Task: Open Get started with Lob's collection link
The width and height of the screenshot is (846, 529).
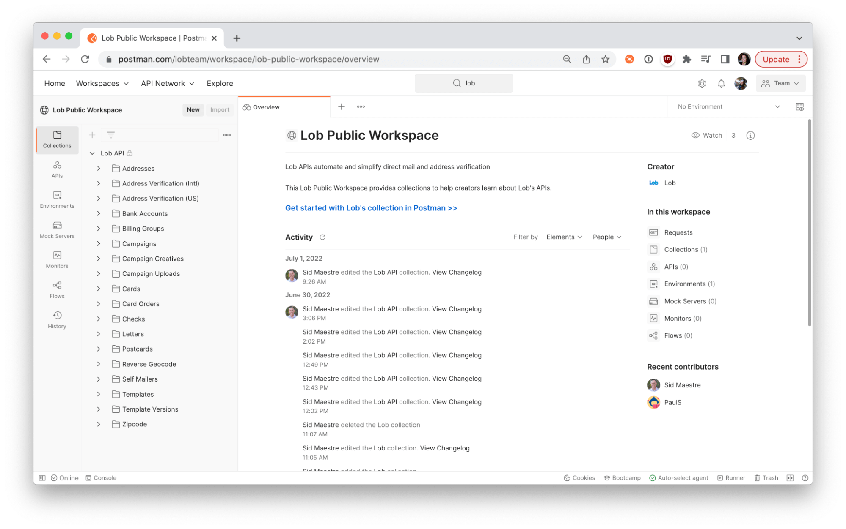Action: click(x=371, y=208)
